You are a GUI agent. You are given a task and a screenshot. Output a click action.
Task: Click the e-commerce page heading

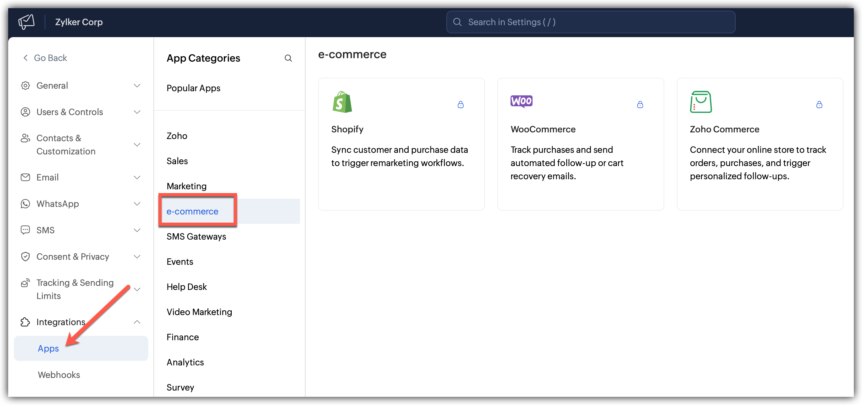(352, 54)
